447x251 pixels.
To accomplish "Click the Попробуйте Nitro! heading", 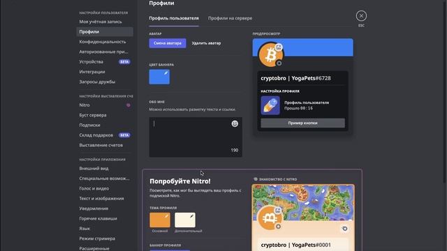I will (180, 181).
